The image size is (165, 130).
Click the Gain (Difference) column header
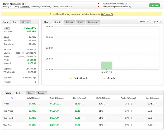(x=34, y=98)
